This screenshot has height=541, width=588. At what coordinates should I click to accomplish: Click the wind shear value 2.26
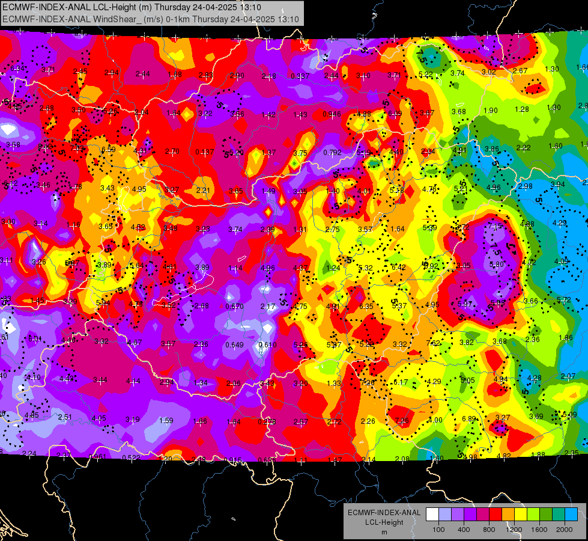368,421
